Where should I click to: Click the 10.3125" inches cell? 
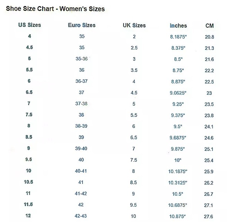tap(178, 183)
